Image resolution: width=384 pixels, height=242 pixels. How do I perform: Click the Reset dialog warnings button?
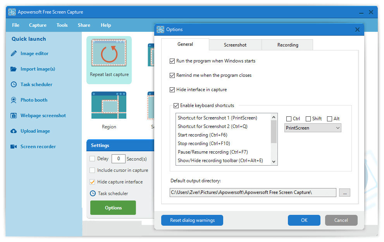pyautogui.click(x=192, y=220)
